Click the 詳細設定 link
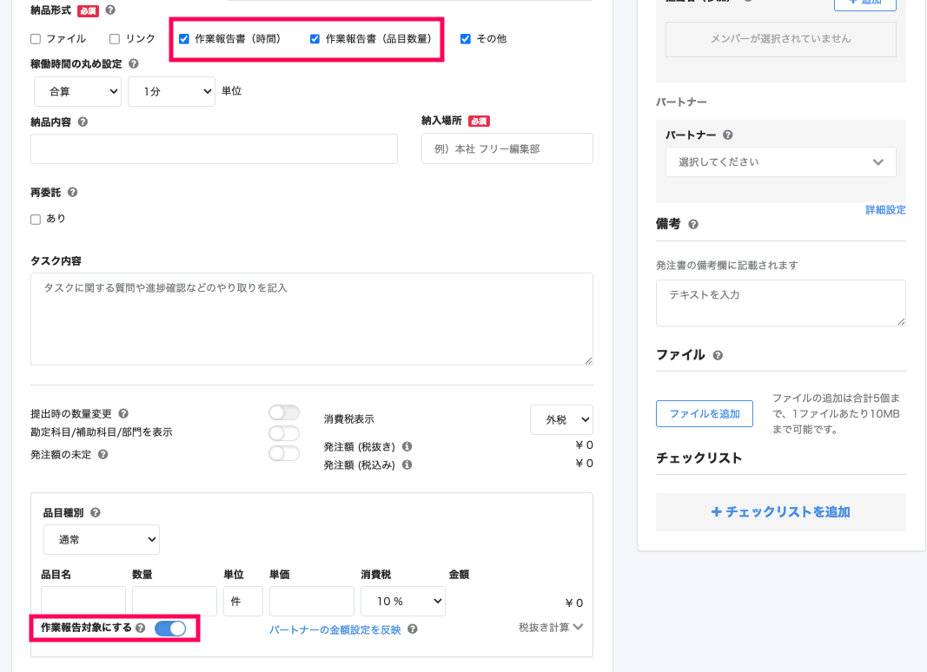 [885, 210]
